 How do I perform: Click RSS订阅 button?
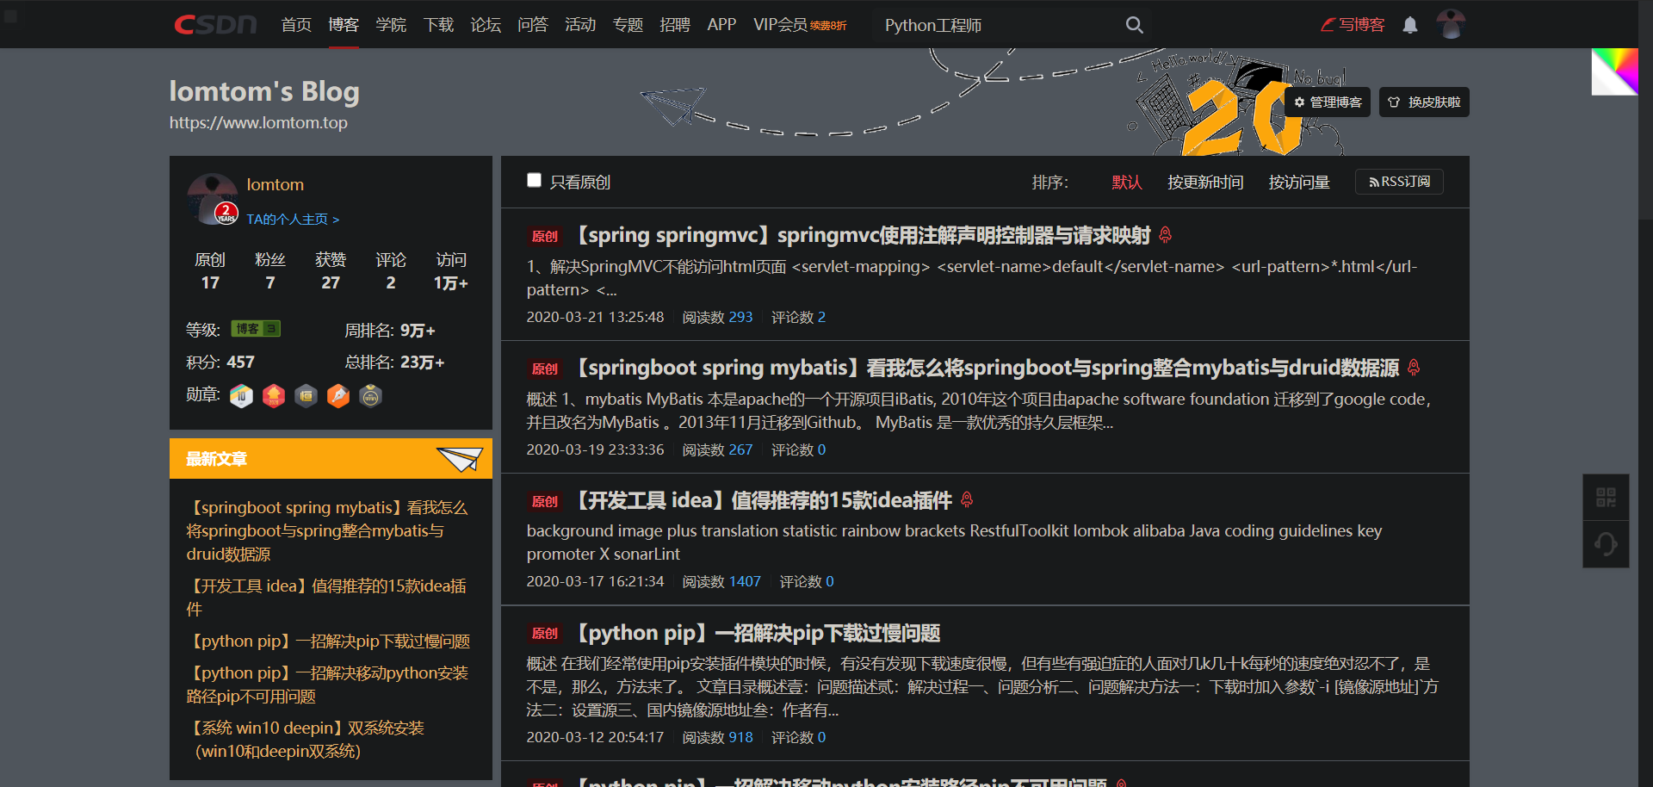1399,182
